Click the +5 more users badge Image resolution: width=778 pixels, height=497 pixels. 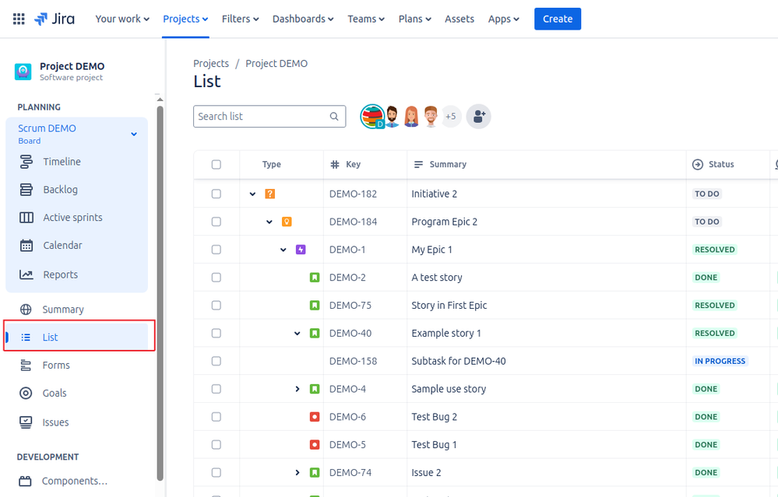[451, 117]
